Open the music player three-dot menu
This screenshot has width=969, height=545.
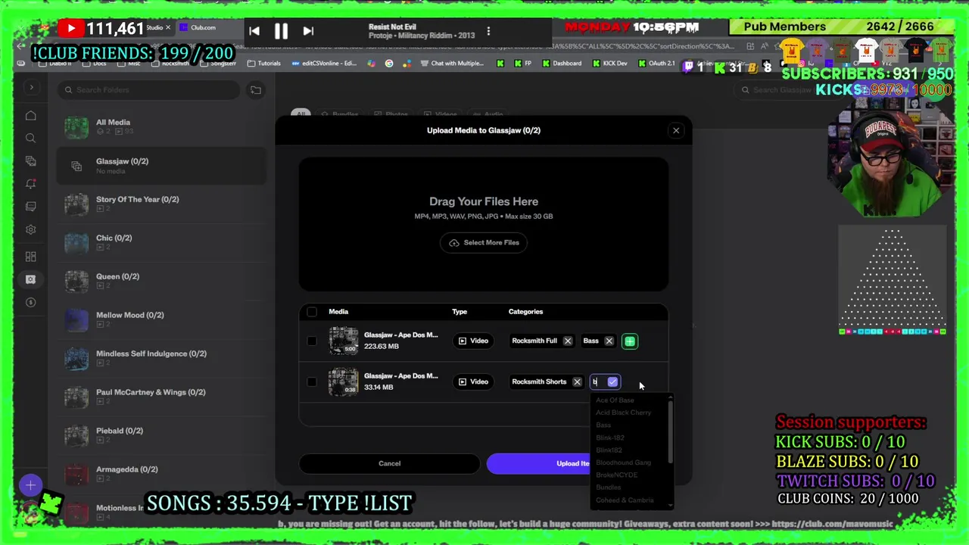(488, 31)
